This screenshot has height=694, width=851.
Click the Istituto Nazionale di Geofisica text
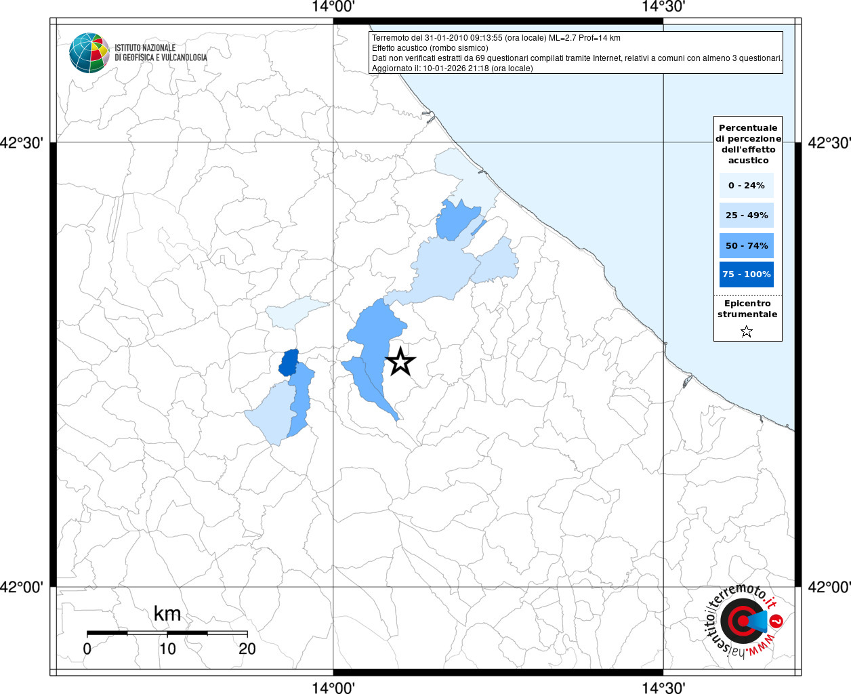(x=161, y=53)
